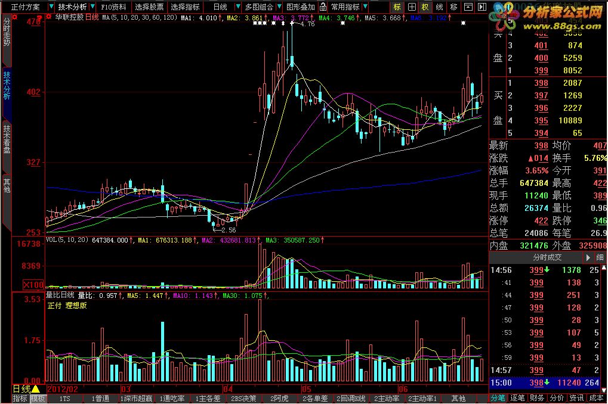Image resolution: width=608 pixels, height=404 pixels.
Task: Click the play arrow in the 分时成交 header
Action: point(588,257)
